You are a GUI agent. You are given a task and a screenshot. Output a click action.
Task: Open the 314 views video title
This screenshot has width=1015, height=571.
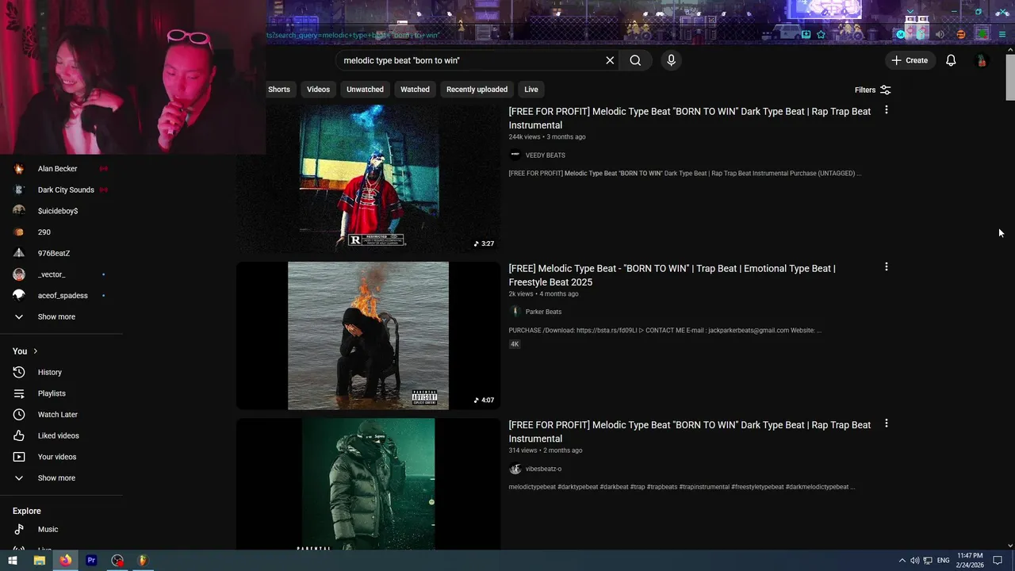point(689,431)
